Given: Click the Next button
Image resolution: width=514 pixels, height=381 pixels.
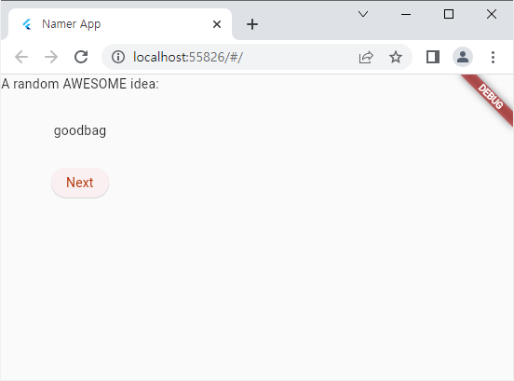Looking at the screenshot, I should pos(80,183).
